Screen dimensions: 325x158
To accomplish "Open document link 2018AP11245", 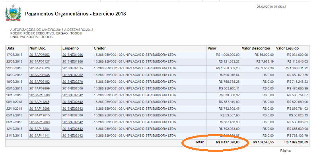I will (39, 102).
